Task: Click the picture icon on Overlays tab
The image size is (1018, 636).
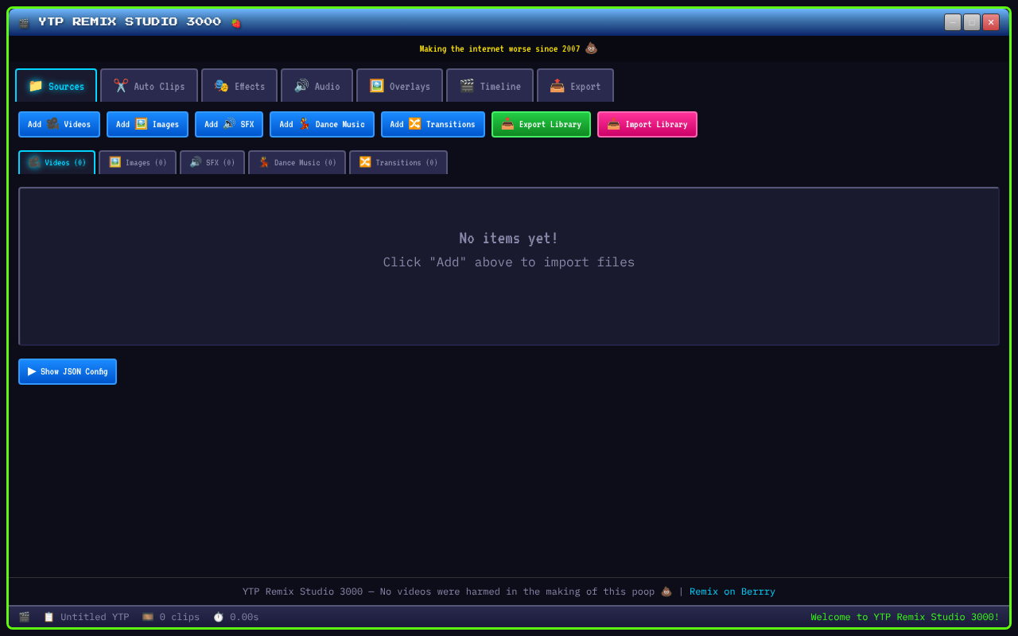Action: [376, 86]
